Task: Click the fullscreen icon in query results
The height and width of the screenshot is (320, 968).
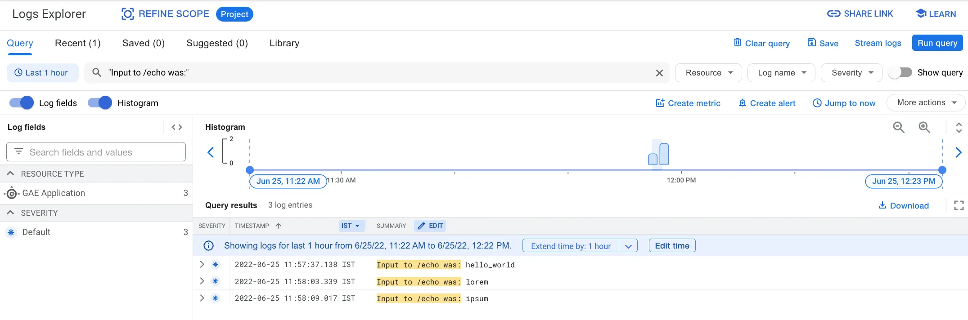Action: tap(959, 205)
